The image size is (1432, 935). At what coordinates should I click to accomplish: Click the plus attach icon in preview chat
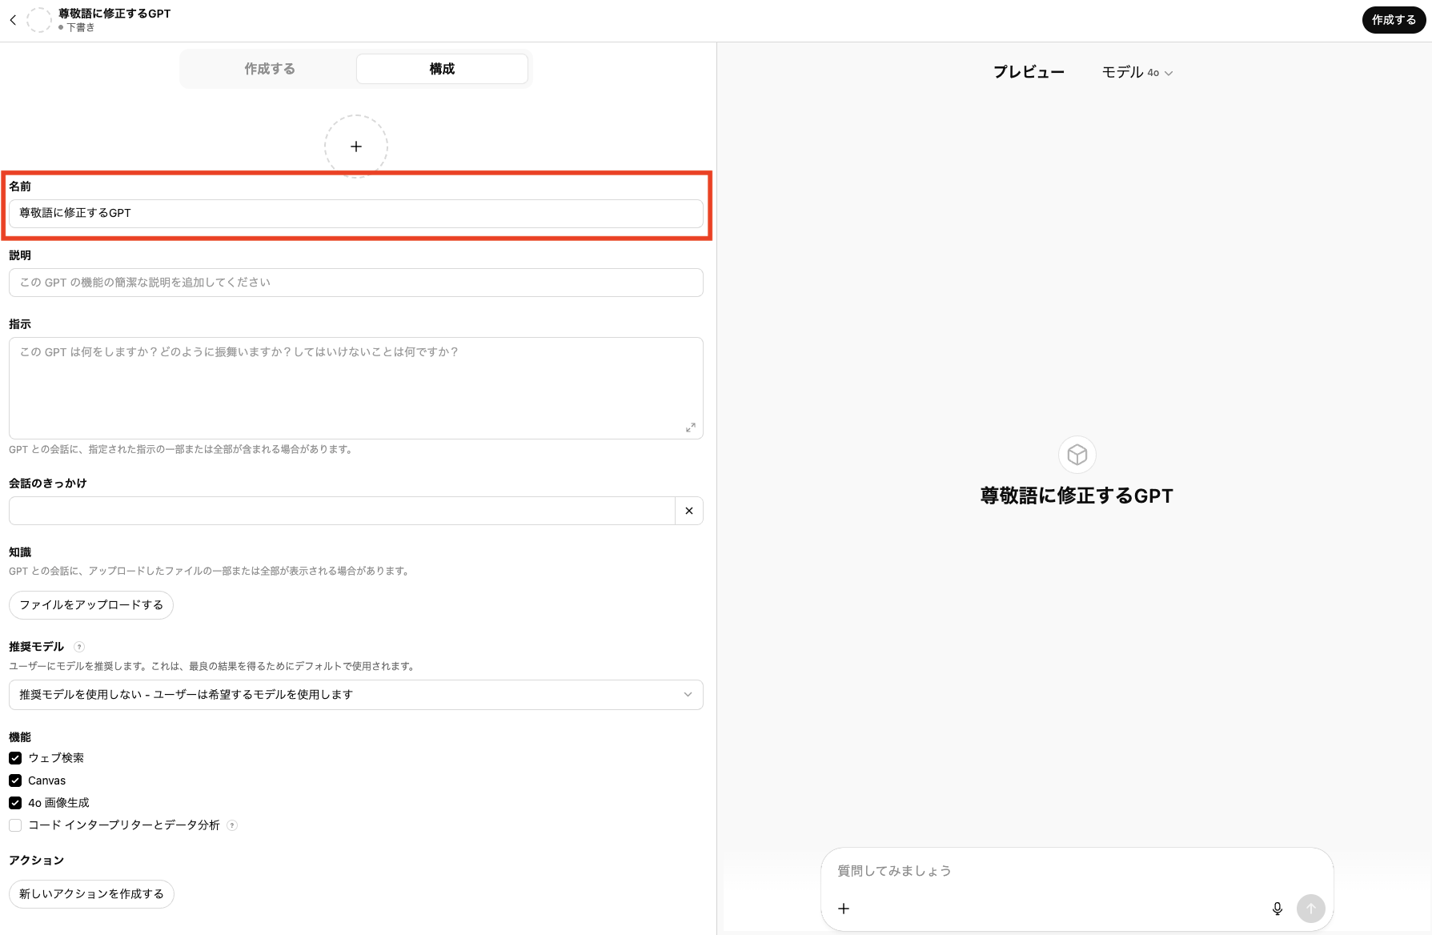click(844, 909)
